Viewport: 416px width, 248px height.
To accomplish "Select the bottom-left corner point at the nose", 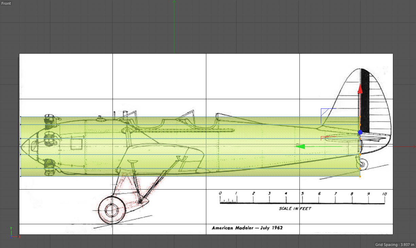I will (x=21, y=176).
